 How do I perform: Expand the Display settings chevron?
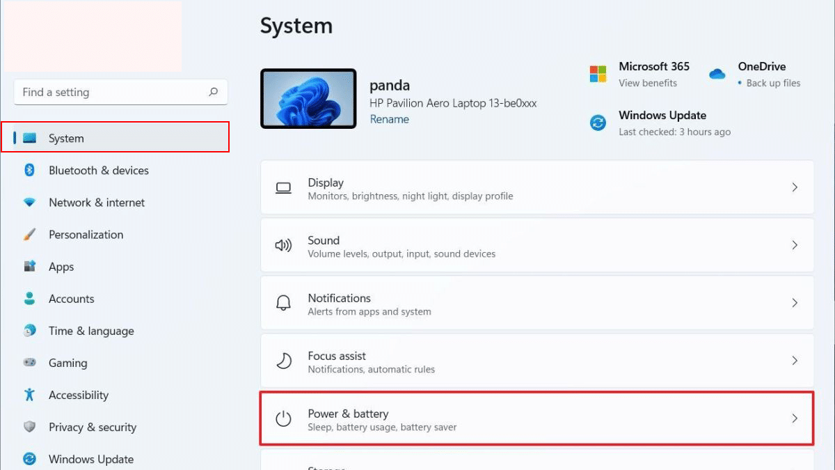coord(795,188)
